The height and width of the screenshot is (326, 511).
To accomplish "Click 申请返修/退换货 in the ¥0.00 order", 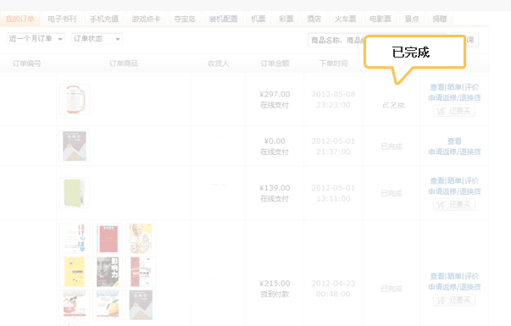I will 454,152.
